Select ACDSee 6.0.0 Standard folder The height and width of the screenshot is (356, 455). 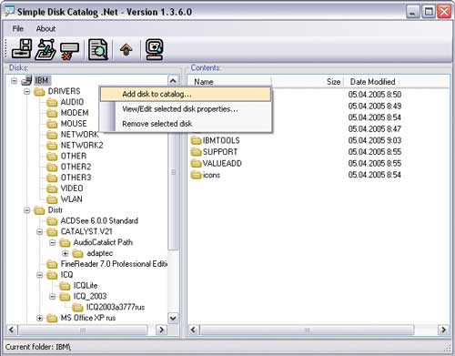[x=99, y=220]
